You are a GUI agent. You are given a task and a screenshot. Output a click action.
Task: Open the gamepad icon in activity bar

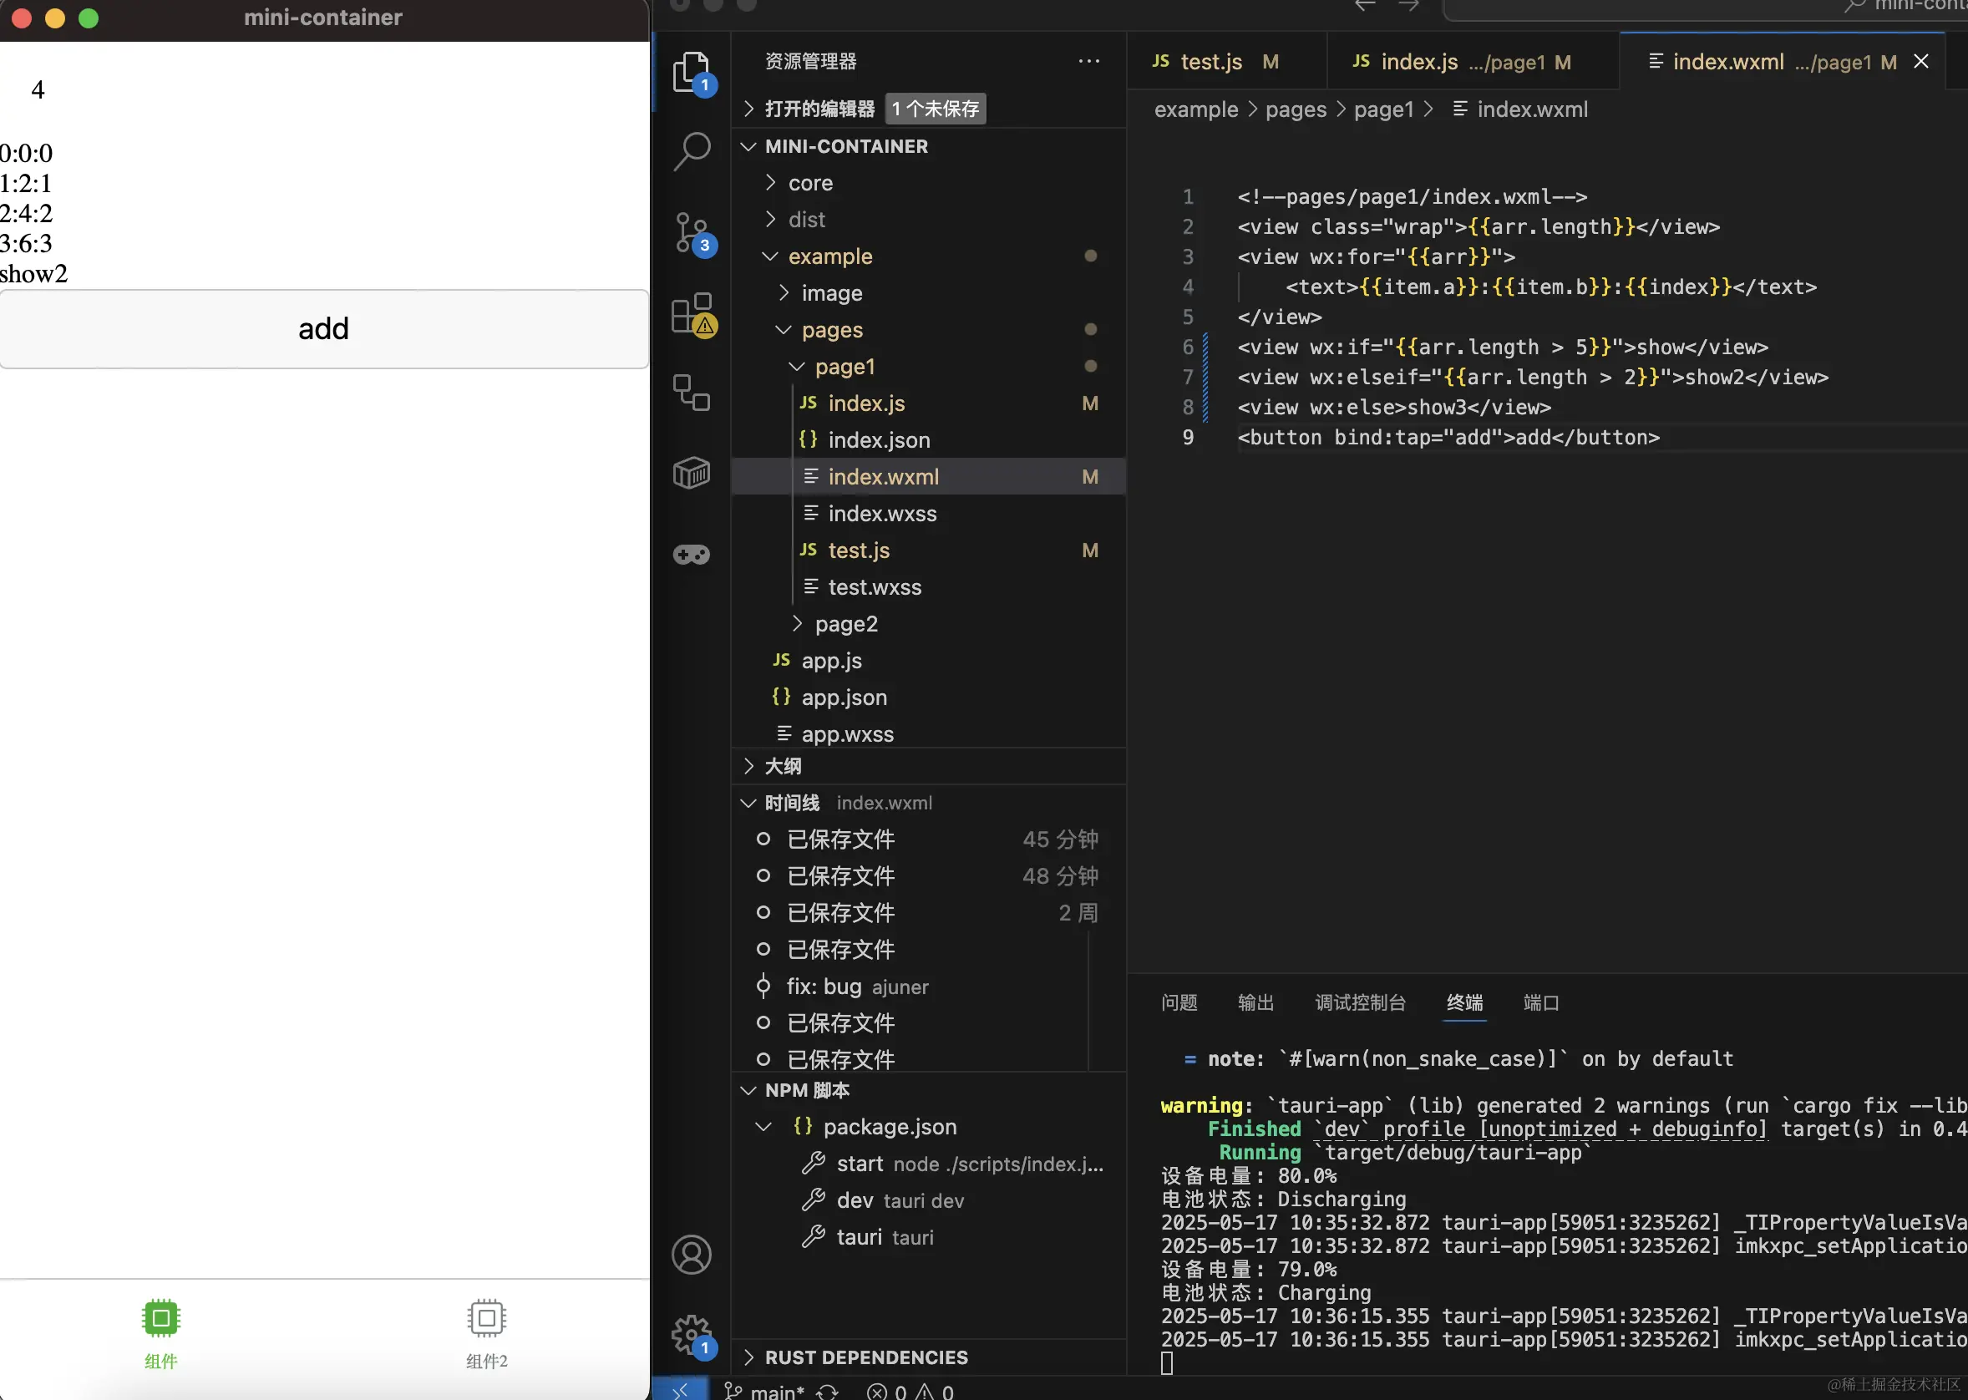coord(692,555)
